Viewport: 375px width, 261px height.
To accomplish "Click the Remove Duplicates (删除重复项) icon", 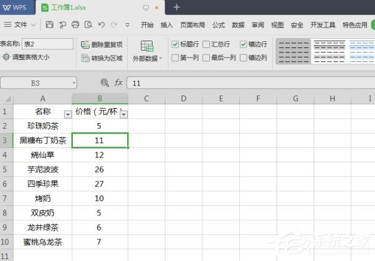I will click(x=85, y=45).
